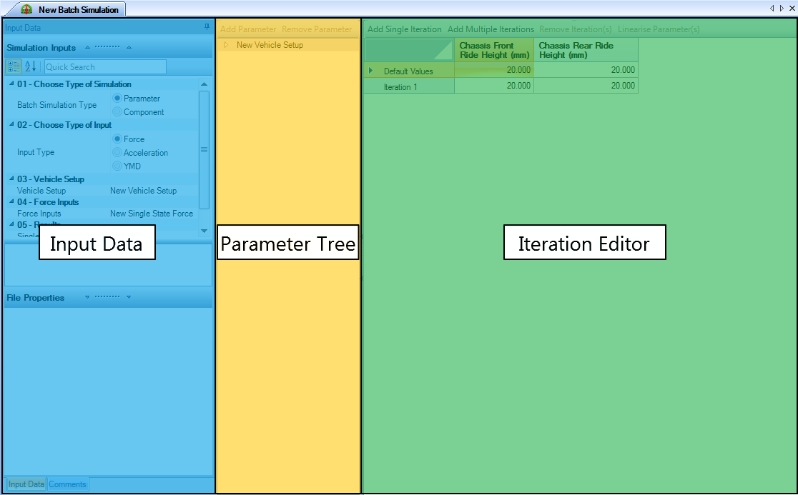Select the Component radio button
798x495 pixels.
tap(117, 112)
